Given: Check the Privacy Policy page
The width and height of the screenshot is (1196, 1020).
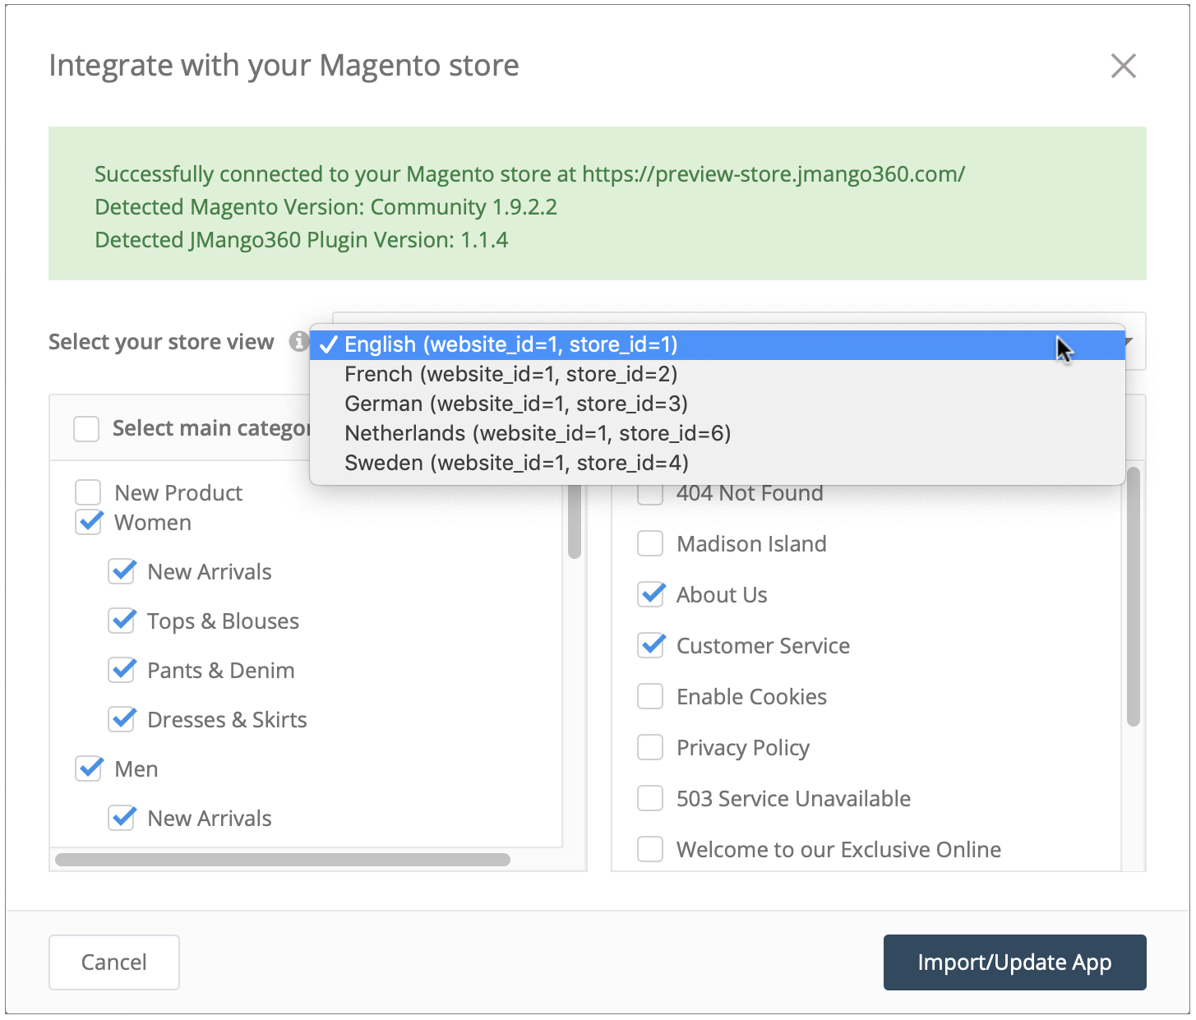Looking at the screenshot, I should 650,748.
